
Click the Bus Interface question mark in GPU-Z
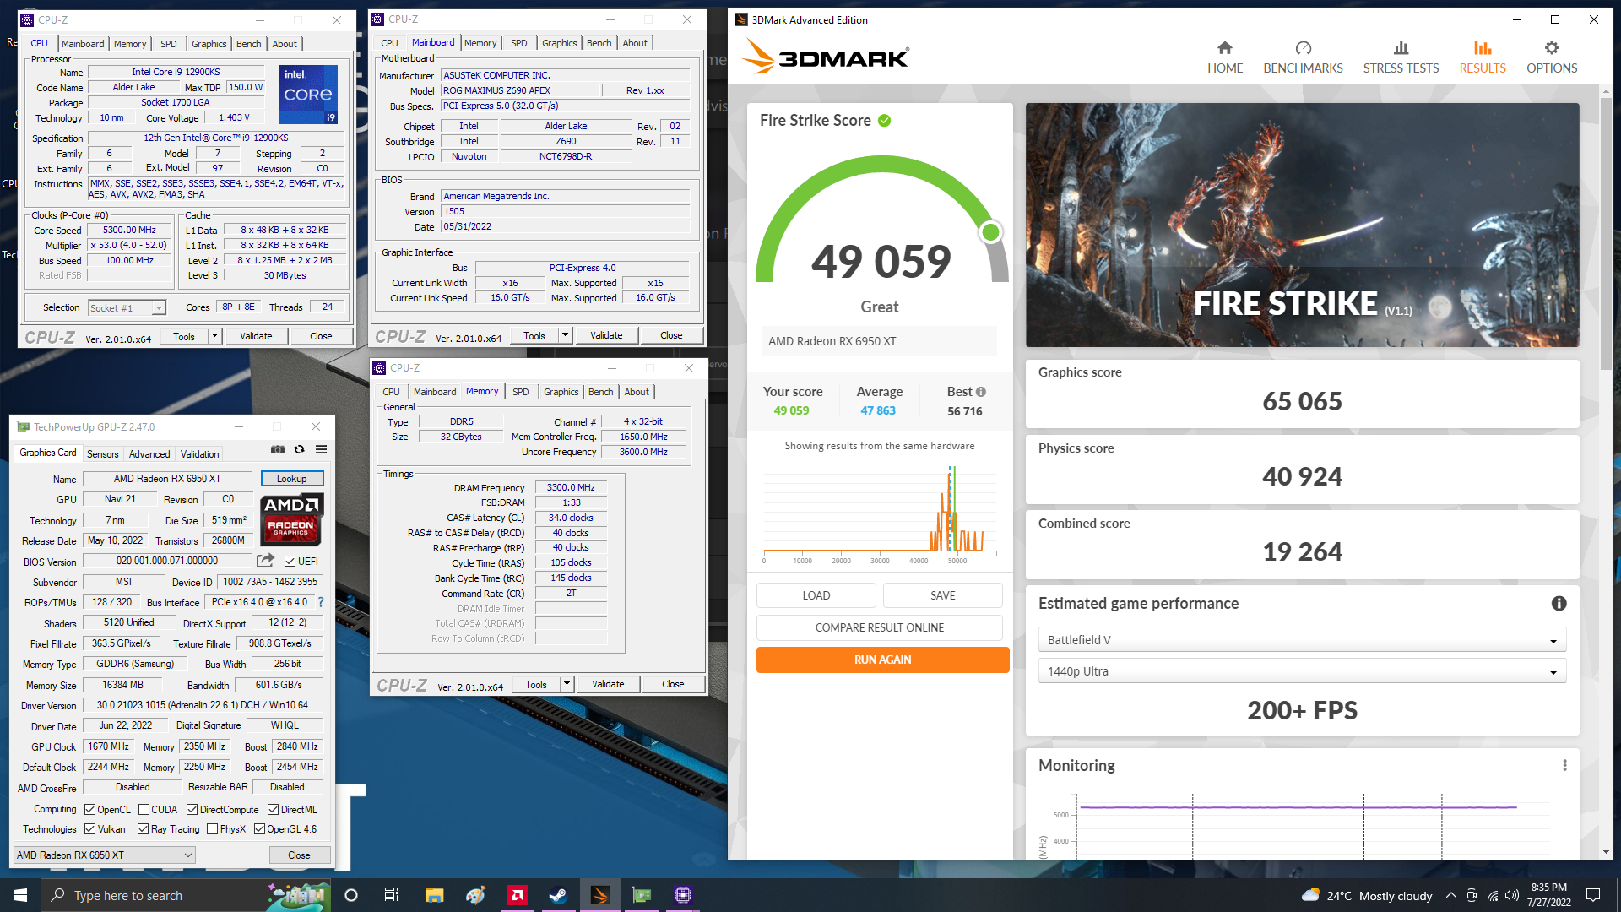[x=321, y=602]
